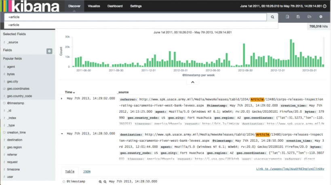Switch to the Visualize tab

pyautogui.click(x=94, y=6)
